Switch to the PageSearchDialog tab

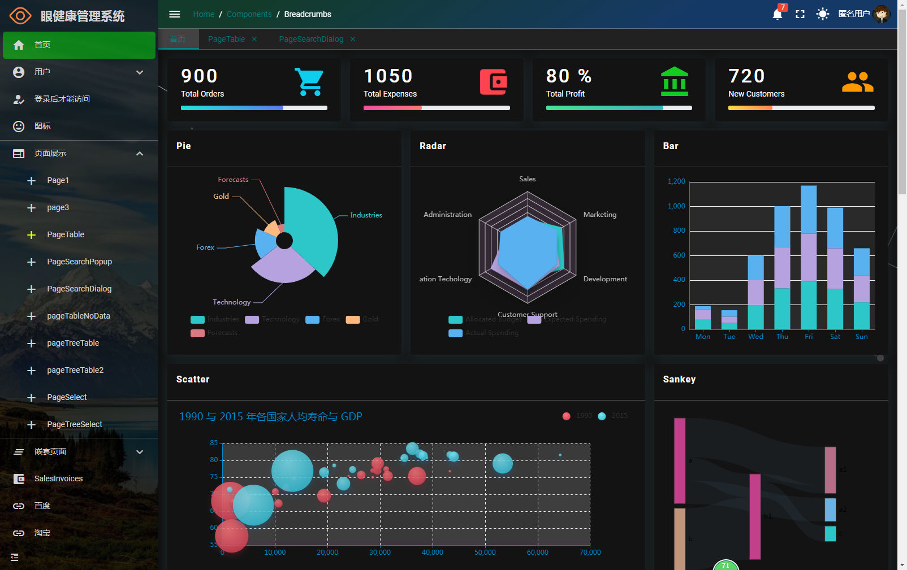pyautogui.click(x=311, y=39)
